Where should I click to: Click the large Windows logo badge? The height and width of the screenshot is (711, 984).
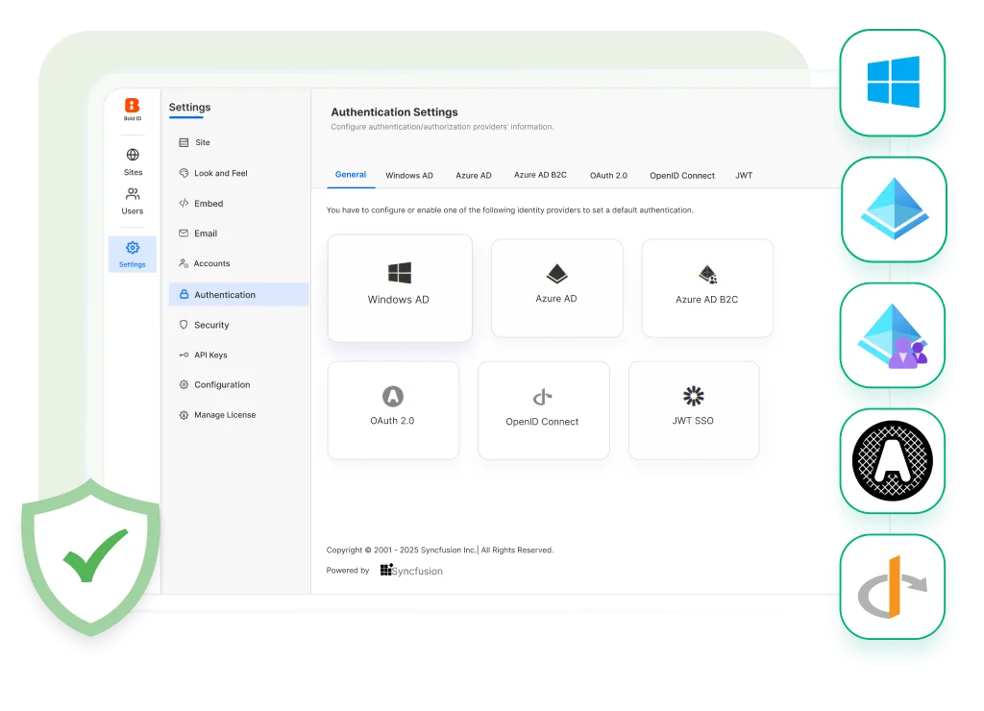(x=893, y=82)
